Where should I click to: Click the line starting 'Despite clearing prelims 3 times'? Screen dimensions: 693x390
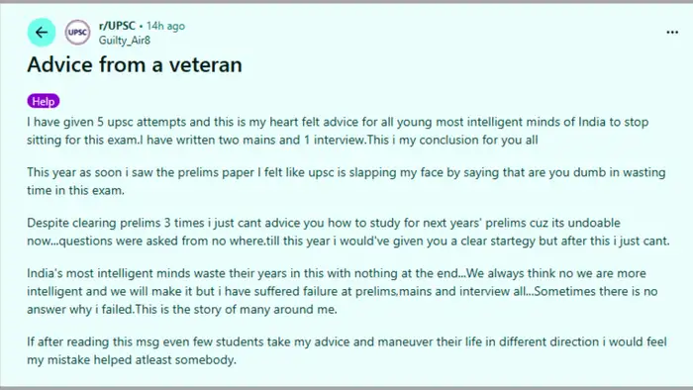click(x=324, y=223)
